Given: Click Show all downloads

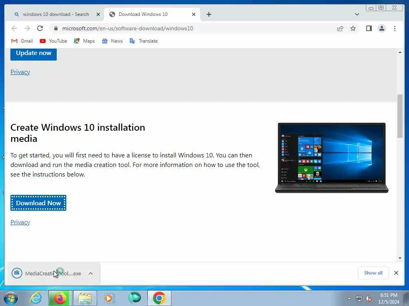Looking at the screenshot, I should click(x=373, y=273).
